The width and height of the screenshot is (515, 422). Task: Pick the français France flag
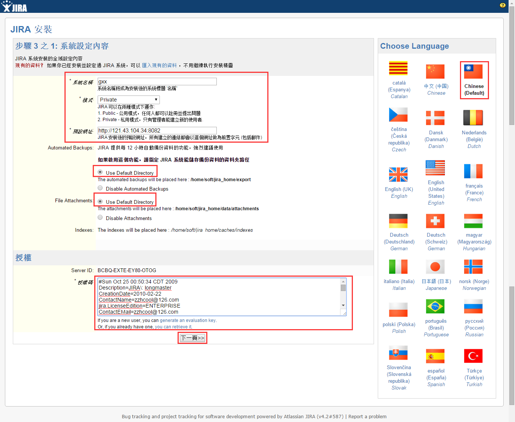[474, 171]
